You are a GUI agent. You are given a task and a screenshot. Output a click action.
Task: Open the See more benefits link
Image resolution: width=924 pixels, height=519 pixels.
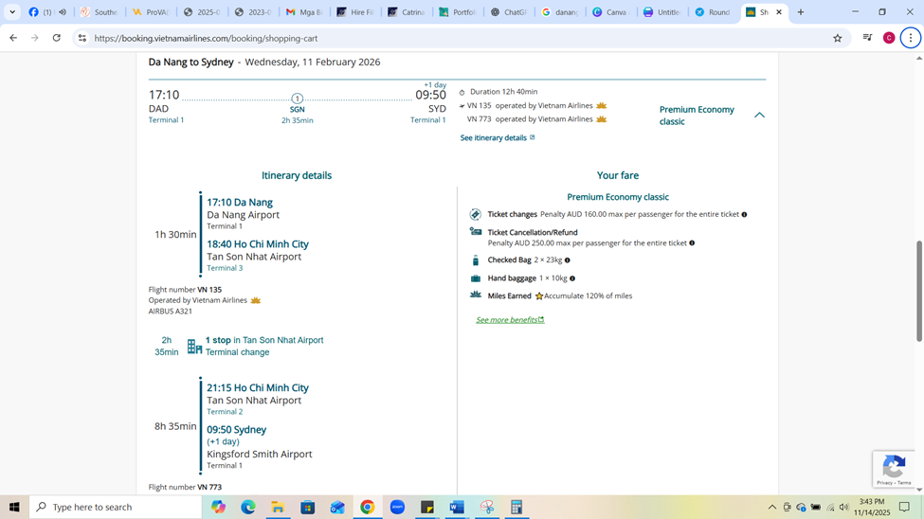[x=510, y=320]
